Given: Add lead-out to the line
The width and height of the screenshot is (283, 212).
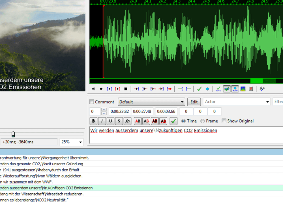Looking at the screenshot, I should tap(188, 89).
